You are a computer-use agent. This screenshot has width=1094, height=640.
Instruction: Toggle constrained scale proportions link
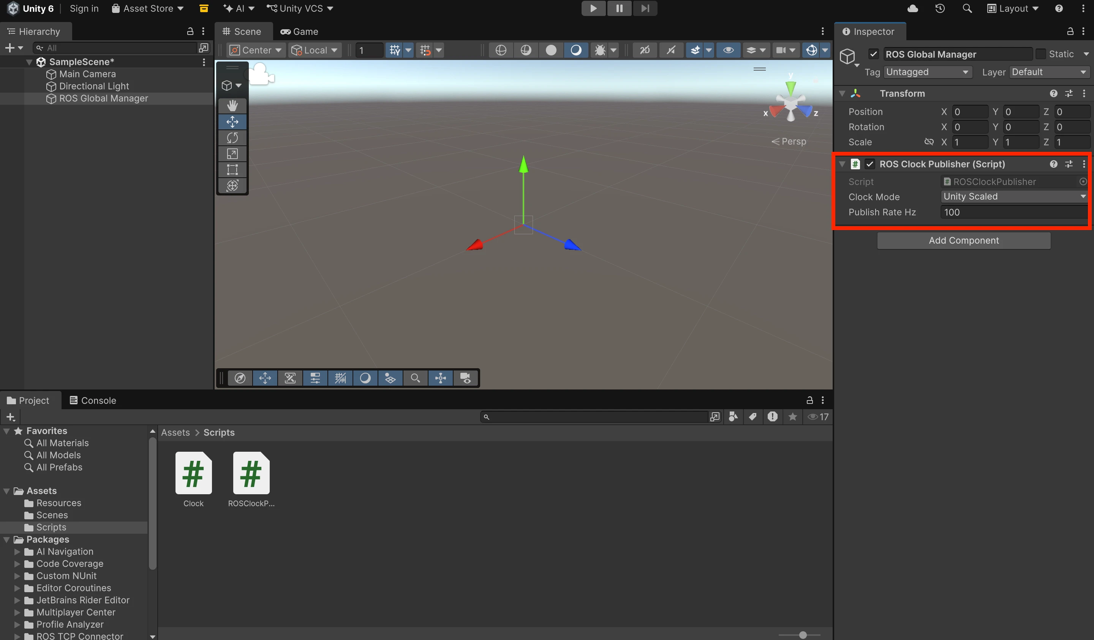pyautogui.click(x=929, y=142)
